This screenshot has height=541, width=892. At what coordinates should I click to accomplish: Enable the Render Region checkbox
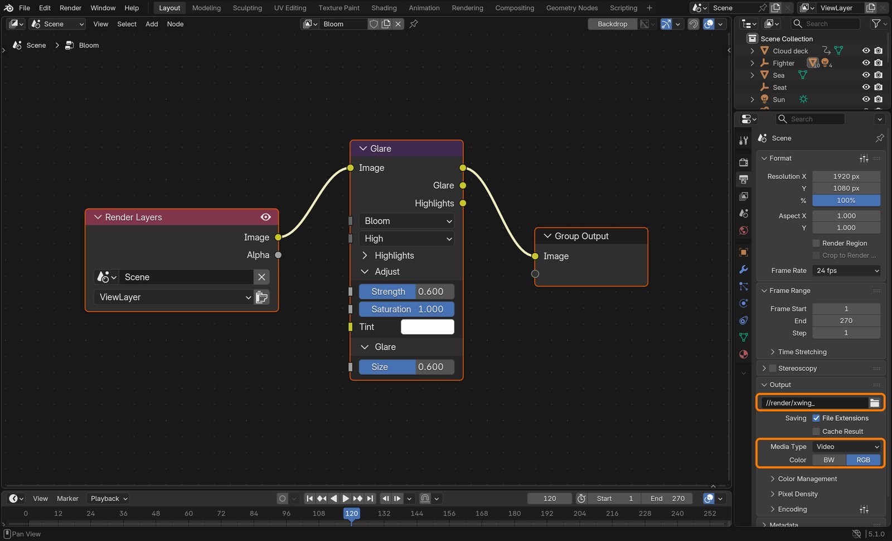click(816, 243)
